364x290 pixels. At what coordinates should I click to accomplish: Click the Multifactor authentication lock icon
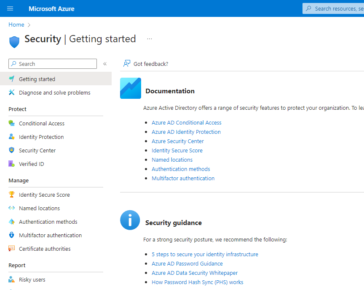point(12,235)
